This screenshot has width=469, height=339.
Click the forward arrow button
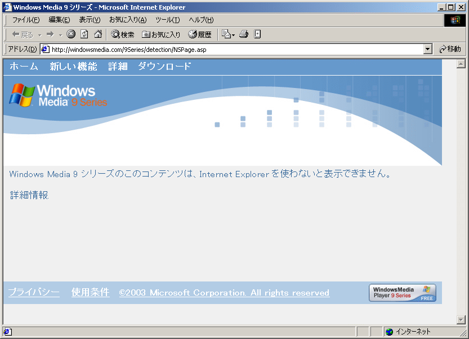pos(50,34)
